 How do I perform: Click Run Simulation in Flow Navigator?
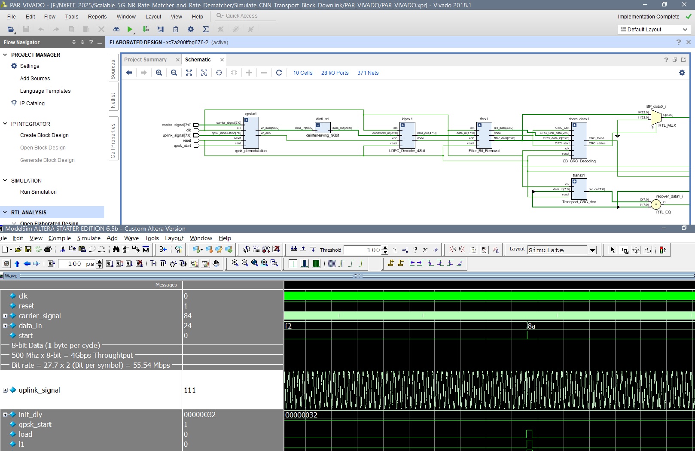click(x=38, y=192)
